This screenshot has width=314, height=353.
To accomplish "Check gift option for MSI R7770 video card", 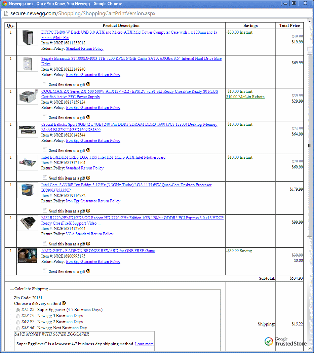I will pos(45,243).
